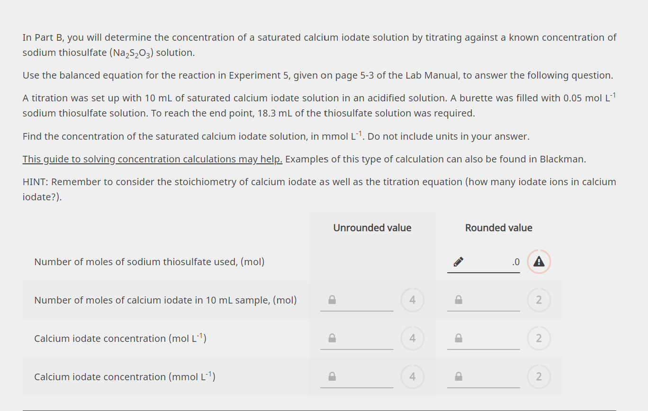Click lock icon in rounded calcium iodate moles
648x411 pixels.
pyautogui.click(x=459, y=300)
